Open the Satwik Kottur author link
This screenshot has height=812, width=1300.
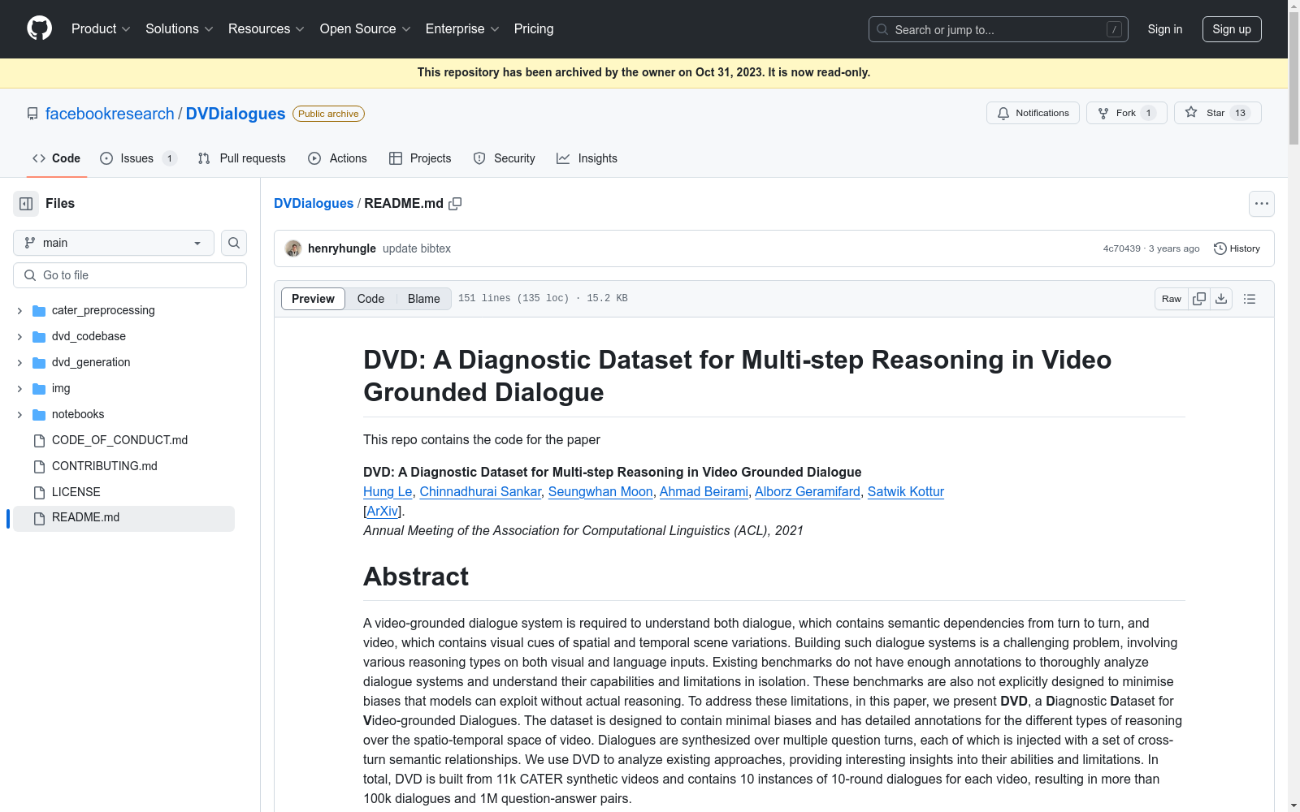tap(906, 492)
